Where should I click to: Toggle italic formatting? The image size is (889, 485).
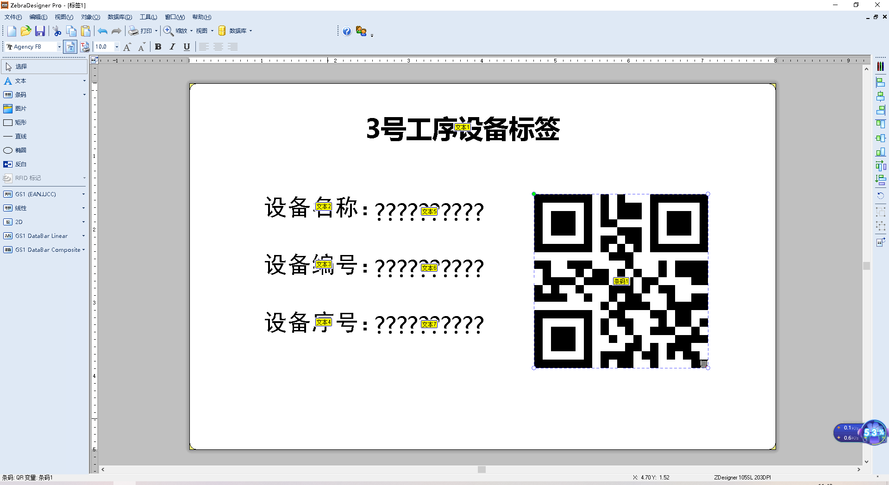pos(172,47)
